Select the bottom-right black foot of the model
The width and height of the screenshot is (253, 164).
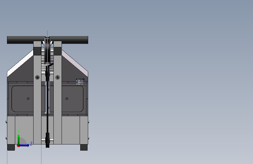coord(84,147)
